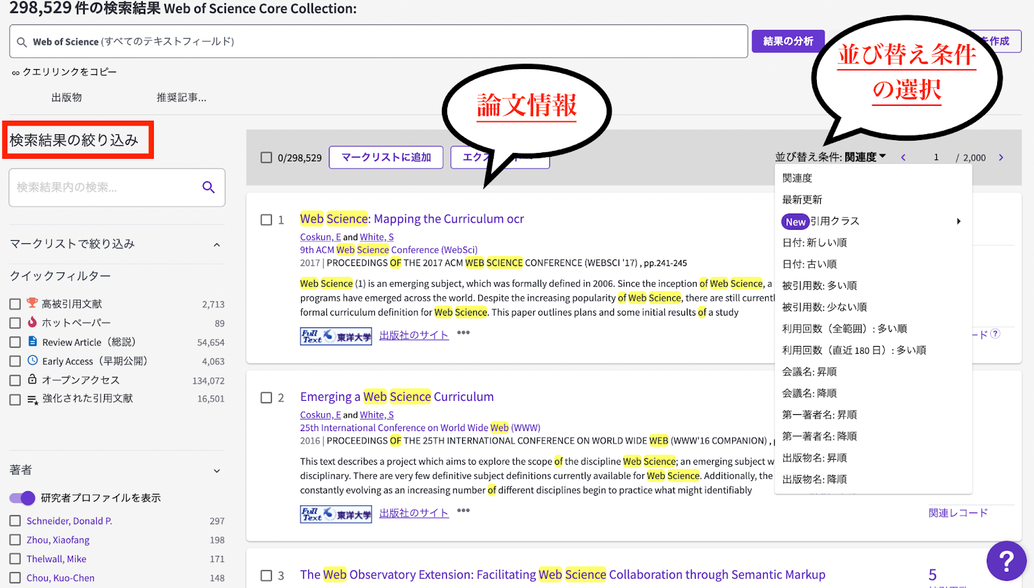
Task: Collapse the マークリストで絞り込み section
Action: point(216,245)
